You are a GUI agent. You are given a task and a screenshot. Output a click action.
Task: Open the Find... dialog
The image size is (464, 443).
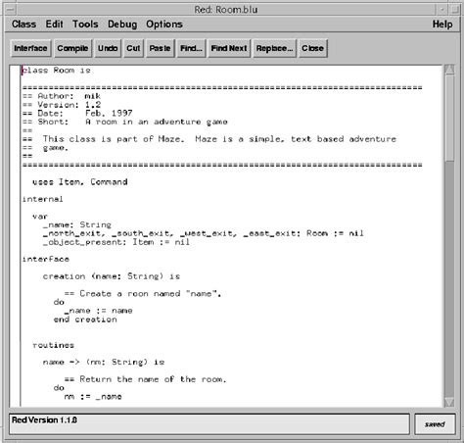[191, 48]
